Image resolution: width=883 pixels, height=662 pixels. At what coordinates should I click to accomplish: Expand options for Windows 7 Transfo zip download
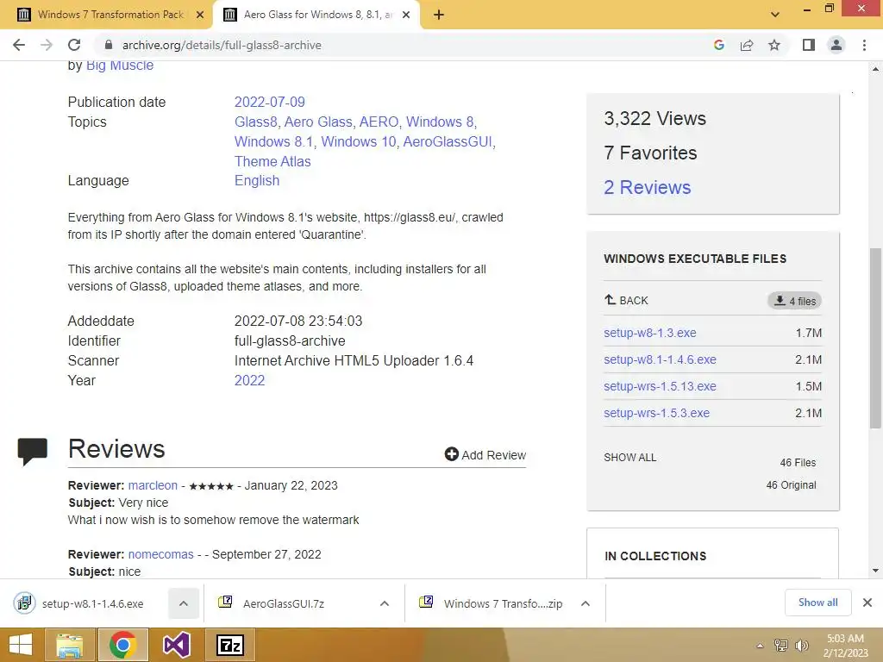point(586,603)
